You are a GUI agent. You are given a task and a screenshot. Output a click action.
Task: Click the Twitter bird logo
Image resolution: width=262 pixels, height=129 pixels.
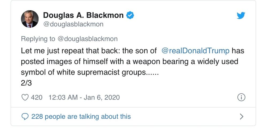241,16
